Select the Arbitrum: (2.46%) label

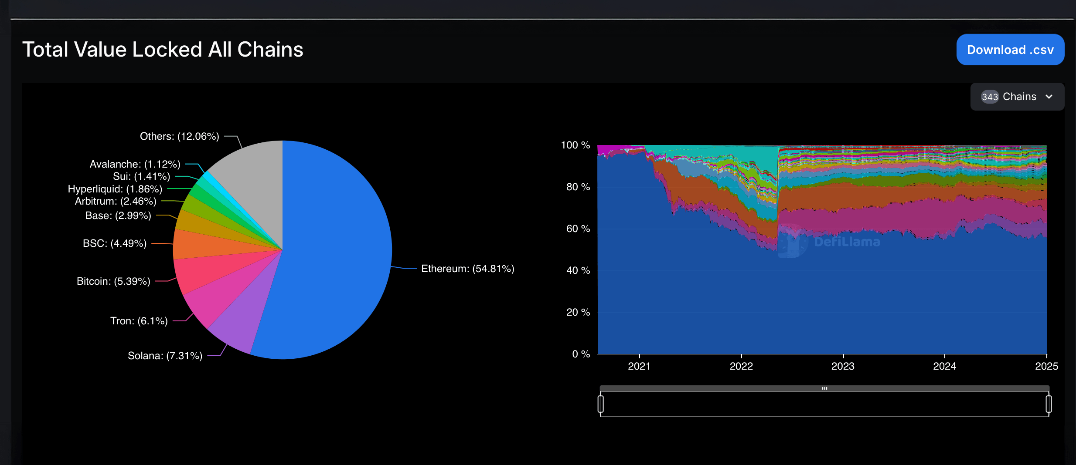(x=116, y=201)
